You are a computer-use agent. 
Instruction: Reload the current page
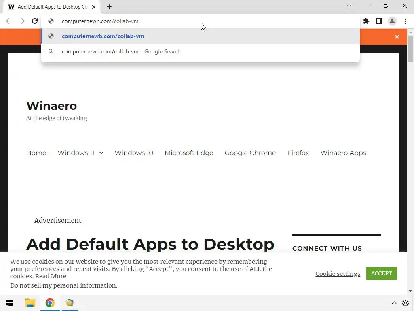[35, 21]
